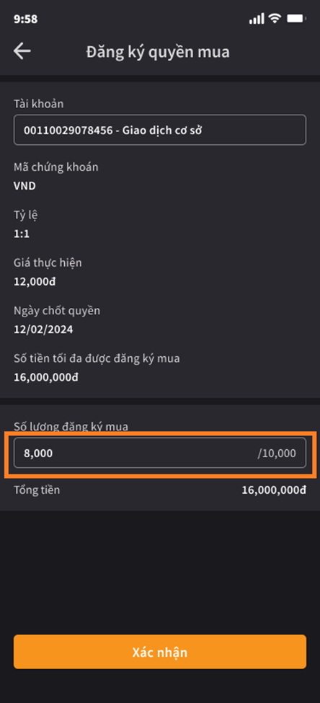Tap the 9:58 clock in status bar
This screenshot has width=320, height=703.
click(x=25, y=19)
